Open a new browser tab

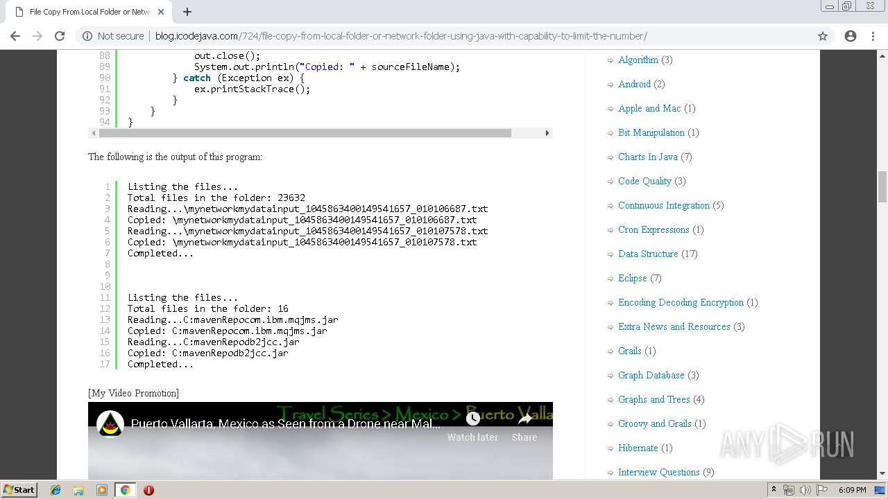(x=187, y=12)
